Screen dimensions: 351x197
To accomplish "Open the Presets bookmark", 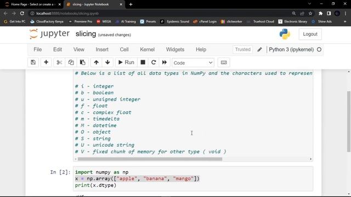I will pos(148,21).
